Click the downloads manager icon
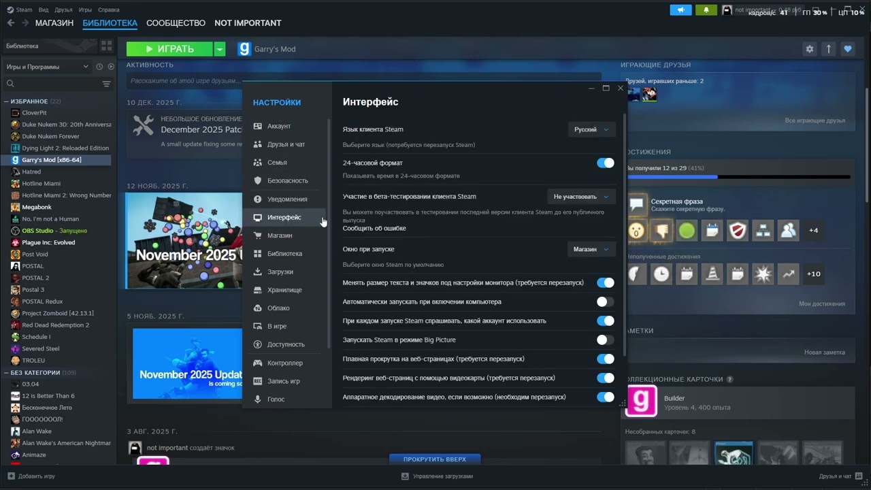Image resolution: width=871 pixels, height=490 pixels. point(405,476)
